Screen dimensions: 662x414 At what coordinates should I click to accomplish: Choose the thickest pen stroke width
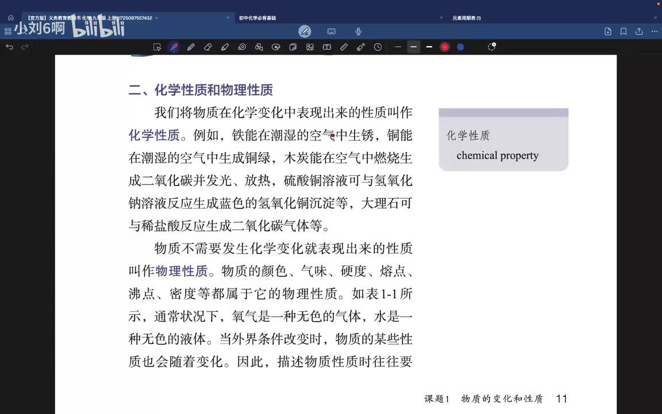(x=429, y=47)
